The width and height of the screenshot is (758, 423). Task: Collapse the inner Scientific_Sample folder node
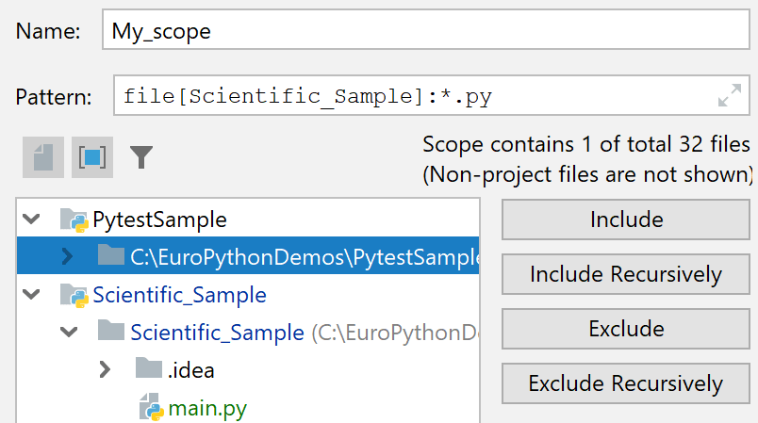pyautogui.click(x=68, y=332)
